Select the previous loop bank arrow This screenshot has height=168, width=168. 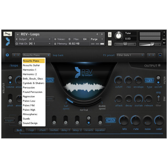[x=14, y=55]
